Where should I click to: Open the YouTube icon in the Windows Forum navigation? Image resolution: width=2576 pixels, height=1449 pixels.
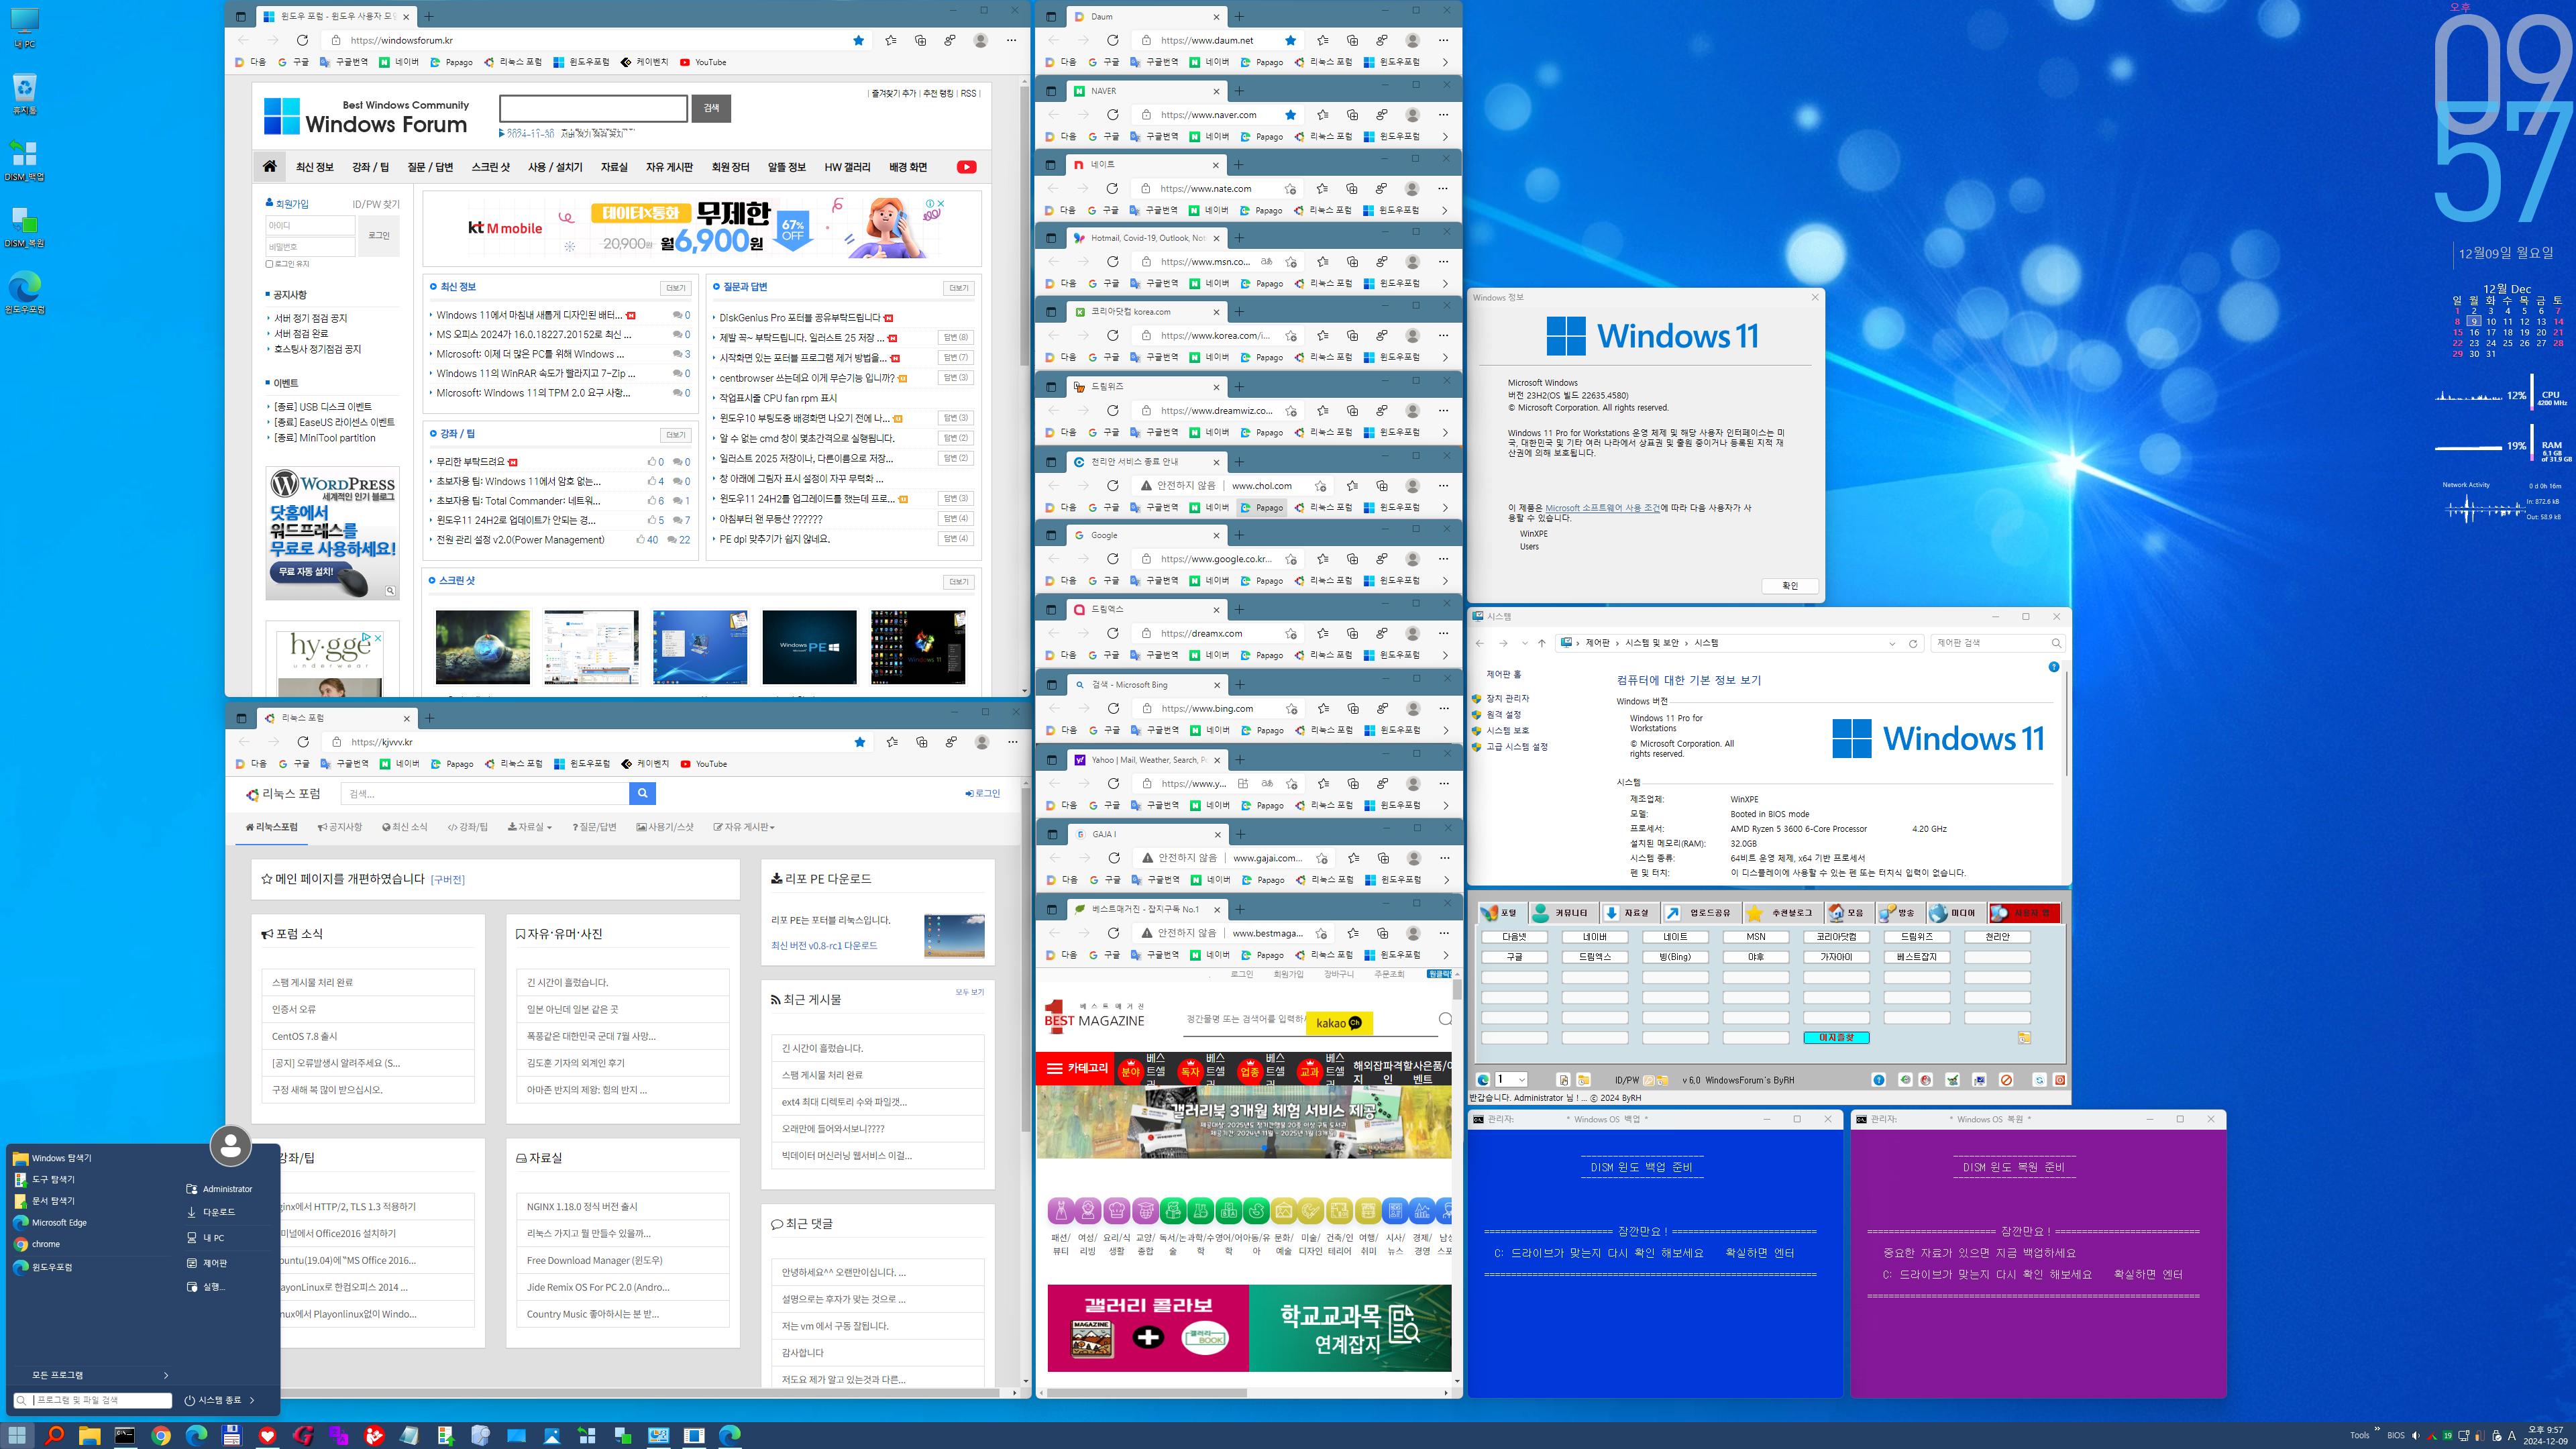966,167
